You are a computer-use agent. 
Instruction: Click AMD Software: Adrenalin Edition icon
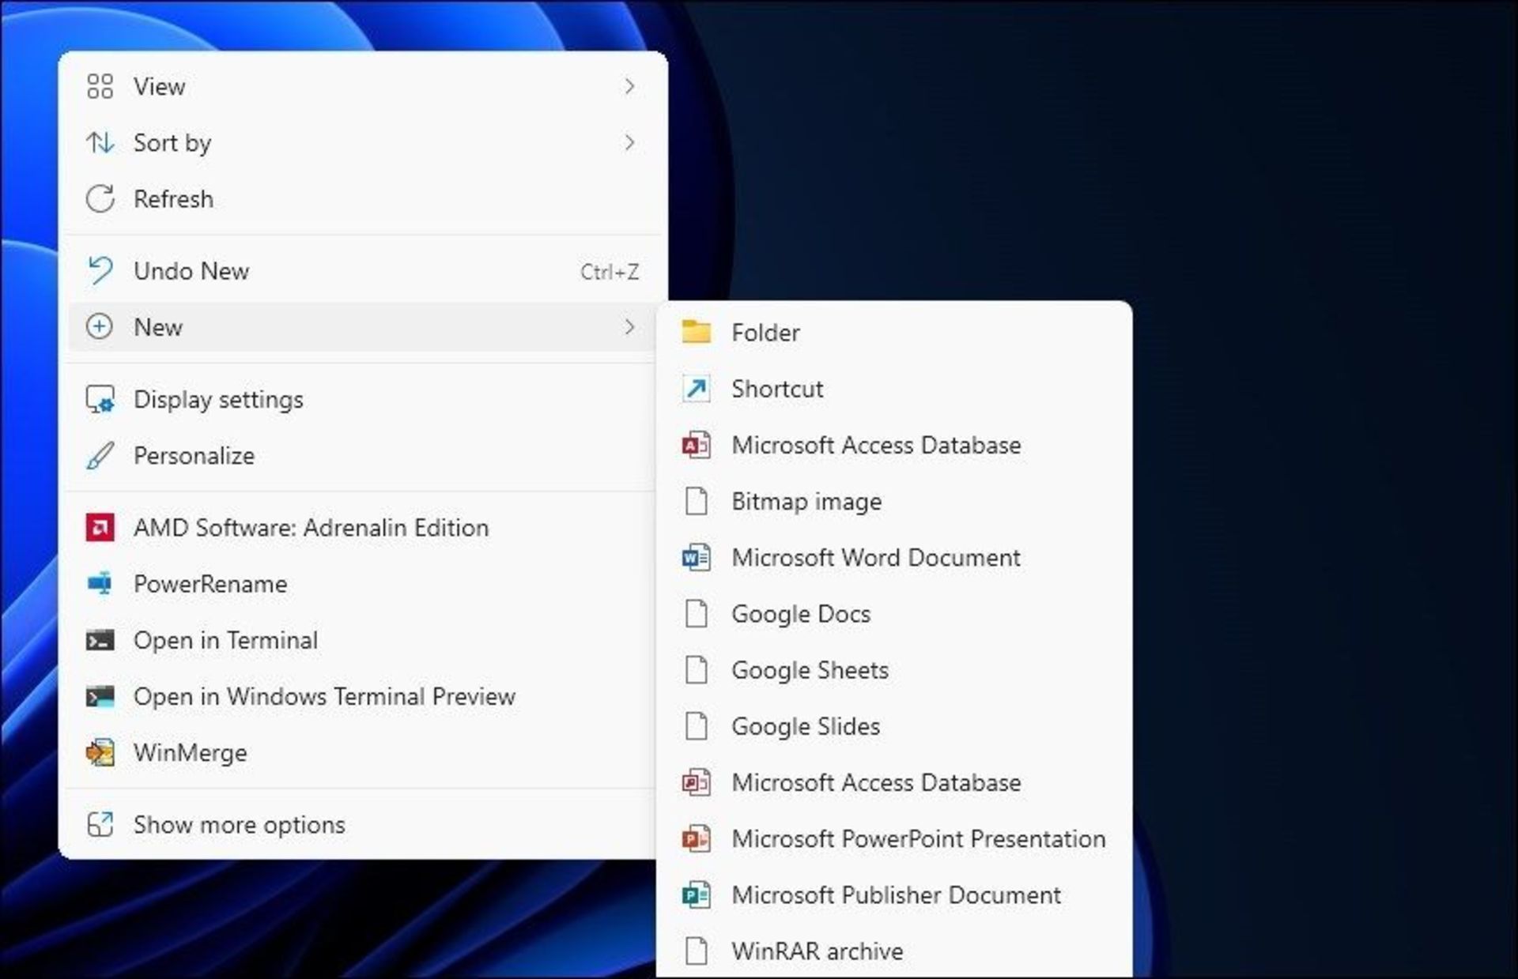tap(99, 526)
